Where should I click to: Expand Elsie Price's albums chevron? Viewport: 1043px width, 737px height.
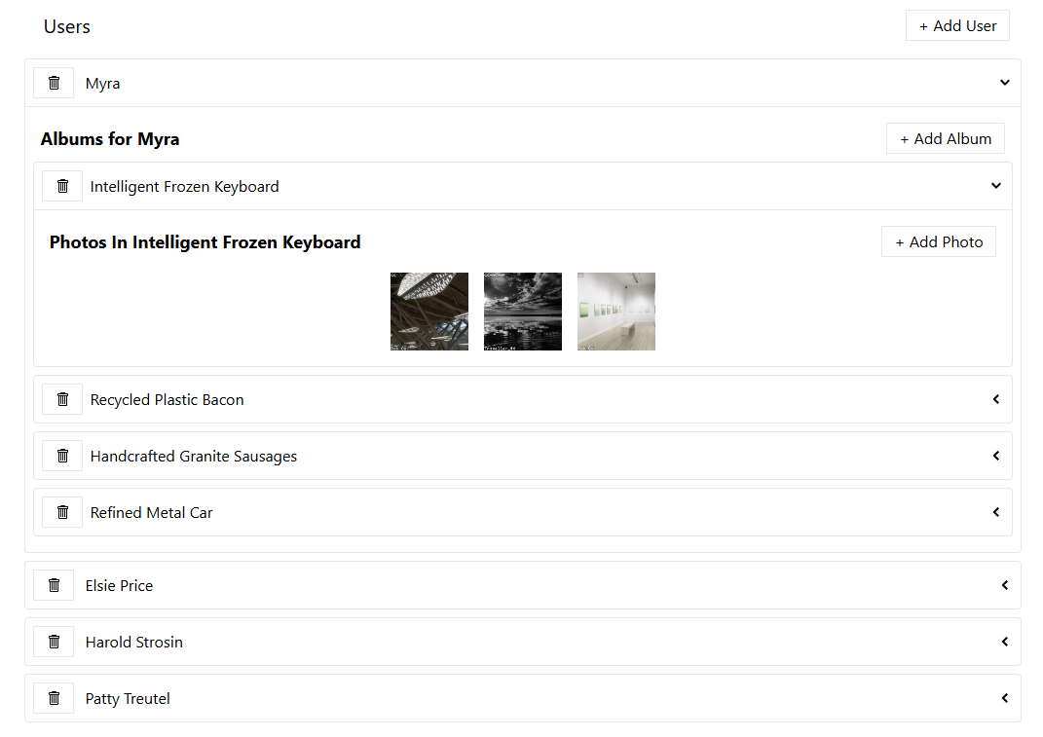click(1004, 585)
